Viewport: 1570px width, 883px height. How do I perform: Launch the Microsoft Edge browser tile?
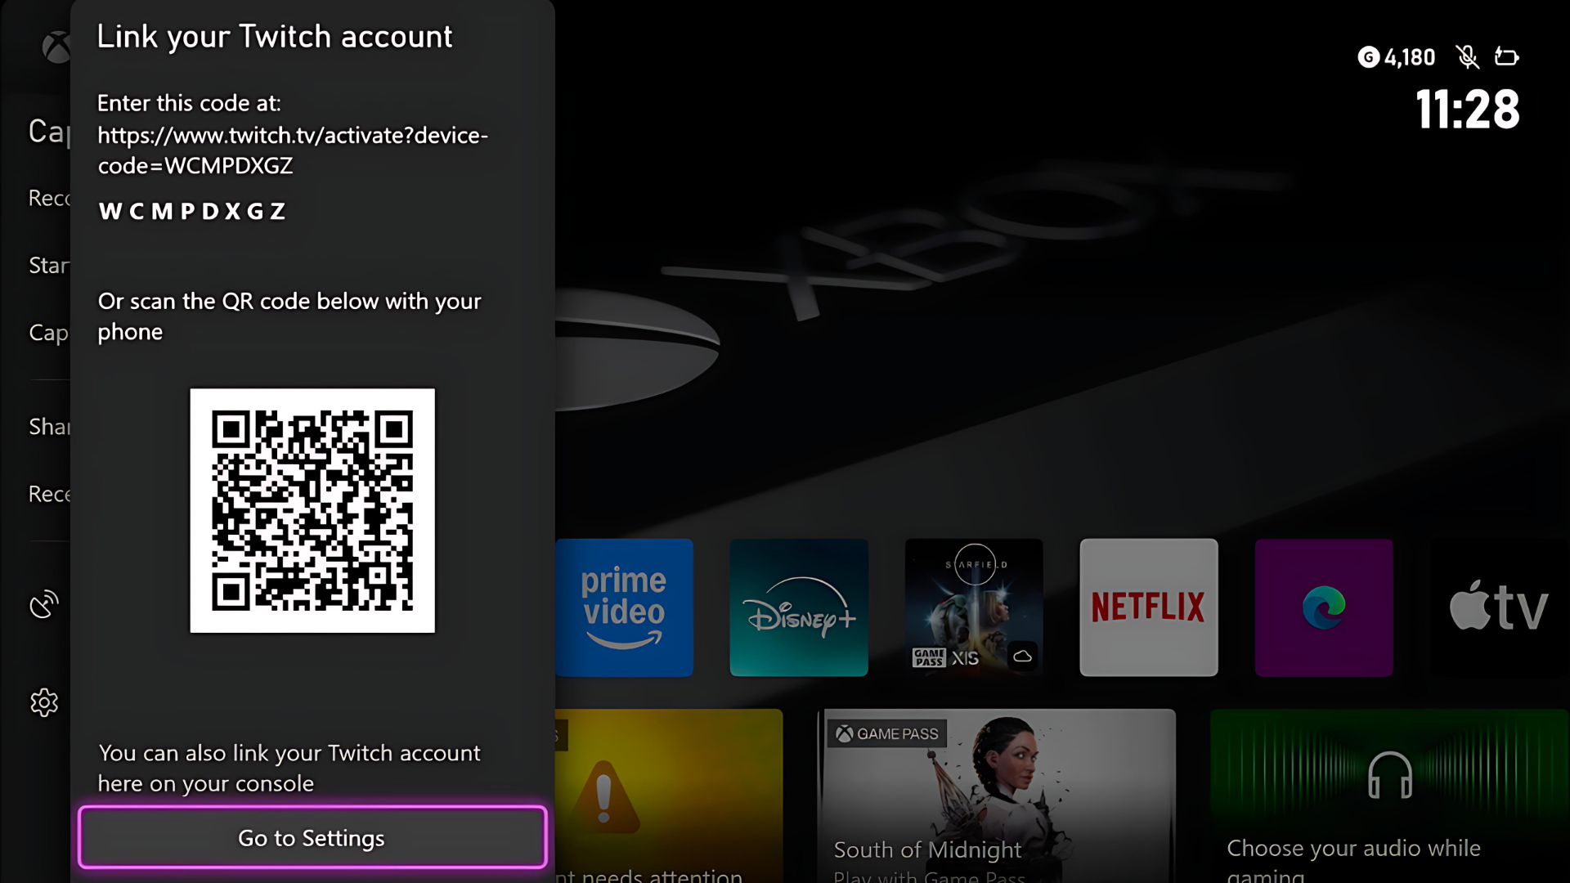point(1324,607)
